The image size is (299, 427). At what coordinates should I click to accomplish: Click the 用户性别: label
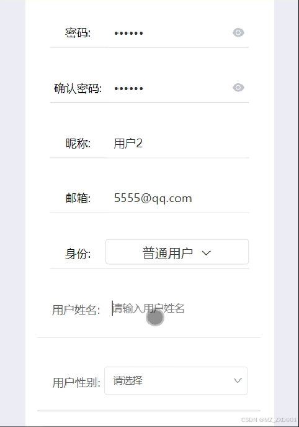[x=76, y=383]
